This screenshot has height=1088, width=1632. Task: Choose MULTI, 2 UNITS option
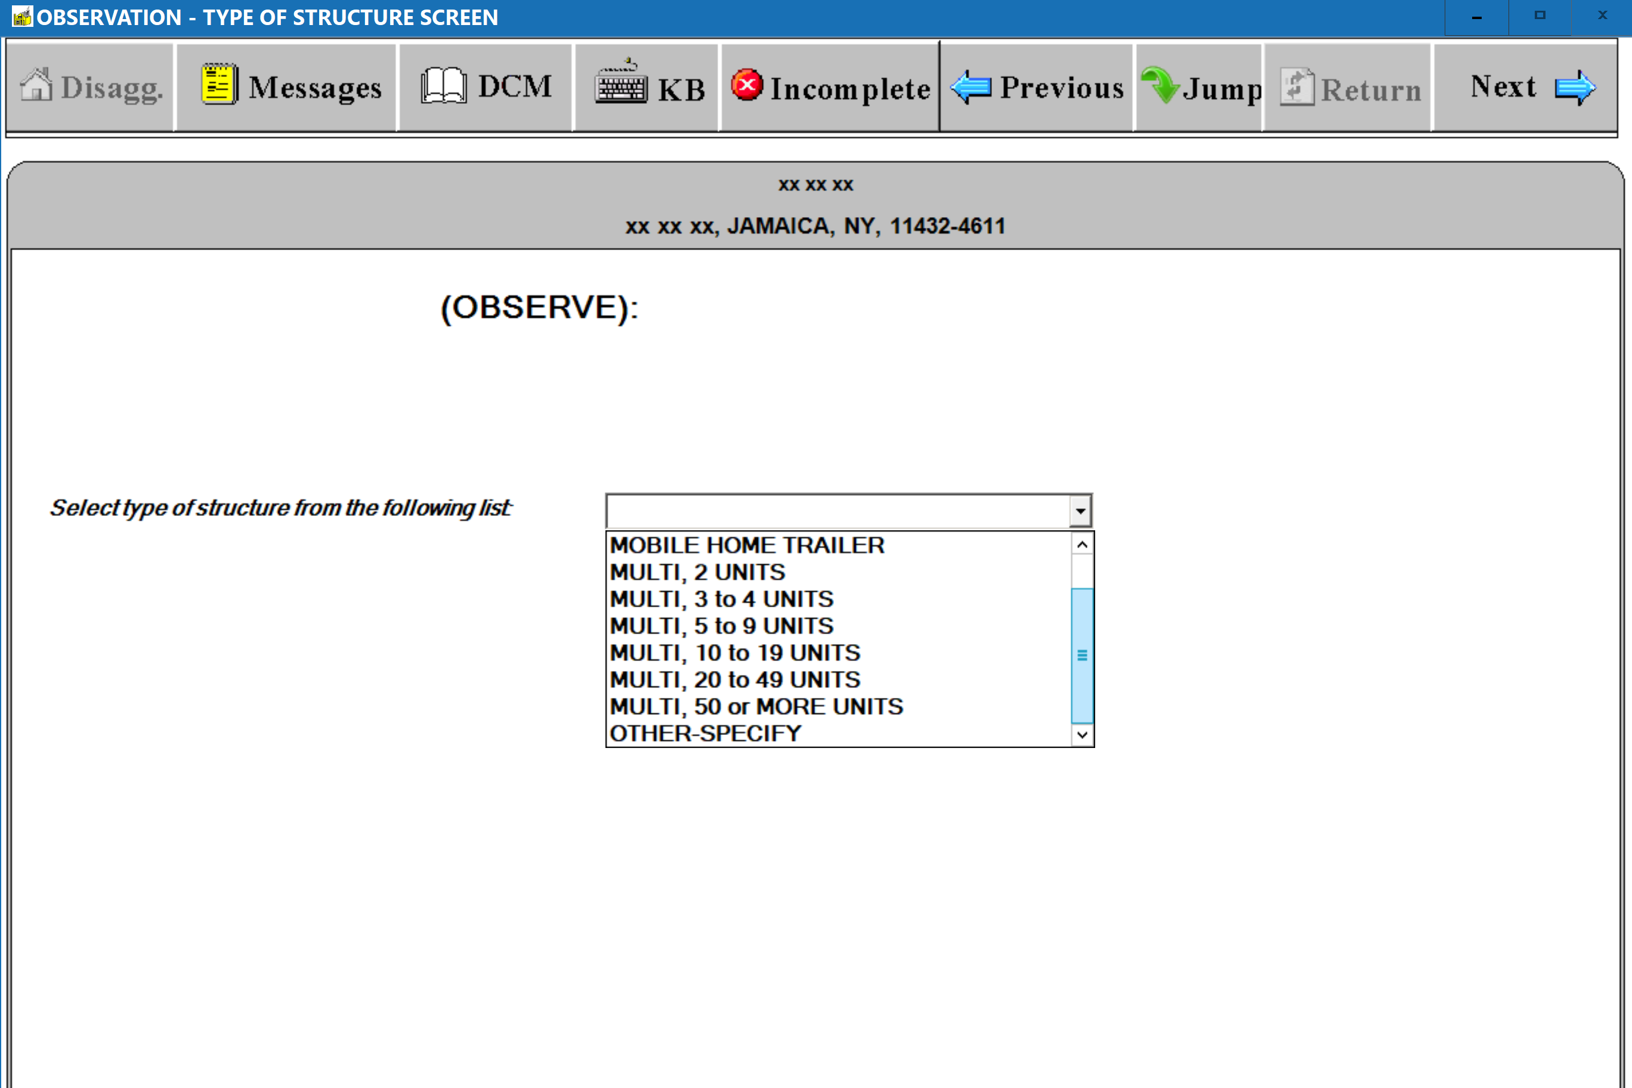[x=697, y=573]
